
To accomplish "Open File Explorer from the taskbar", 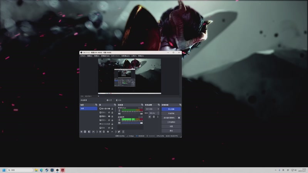I will (x=36, y=170).
